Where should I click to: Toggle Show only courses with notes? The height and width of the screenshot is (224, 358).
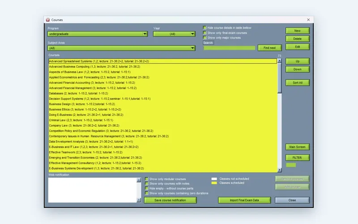pos(147,184)
